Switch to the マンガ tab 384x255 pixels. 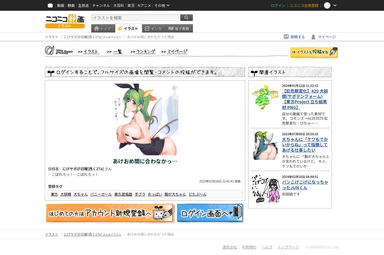click(154, 28)
